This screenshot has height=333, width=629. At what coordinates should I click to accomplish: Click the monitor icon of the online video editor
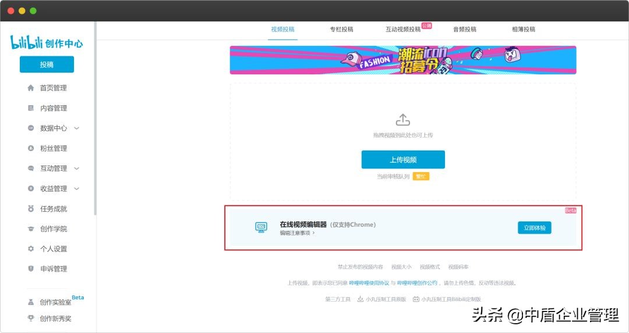(x=261, y=227)
